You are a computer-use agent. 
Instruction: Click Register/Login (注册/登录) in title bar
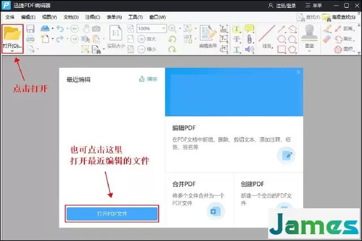282,6
